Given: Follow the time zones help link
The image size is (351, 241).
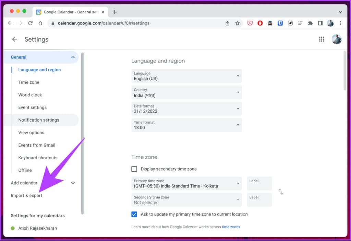Looking at the screenshot, I should 231,227.
